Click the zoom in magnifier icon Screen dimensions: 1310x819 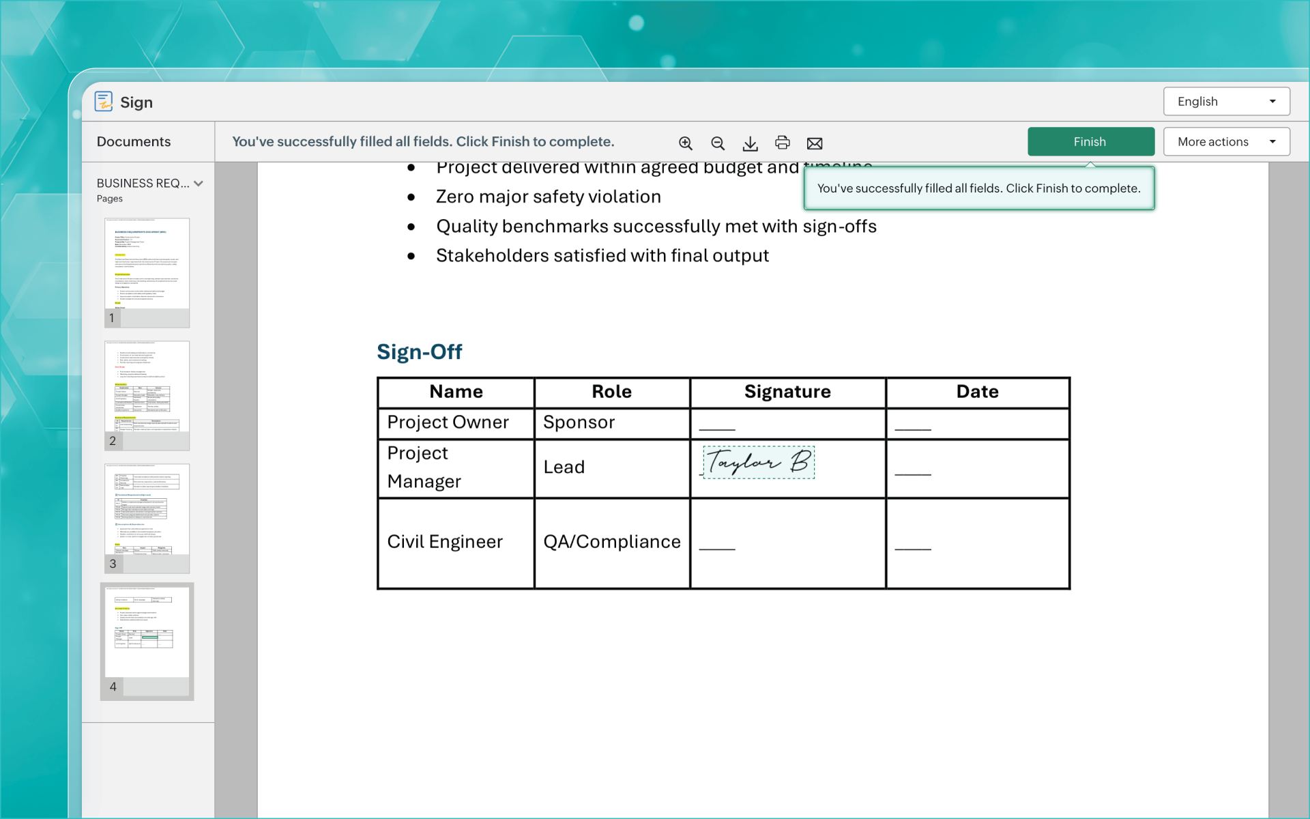click(685, 143)
